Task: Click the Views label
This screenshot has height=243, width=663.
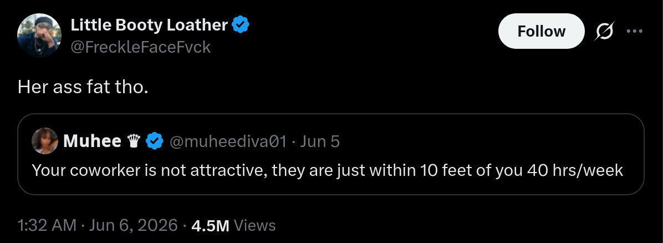Action: click(254, 225)
